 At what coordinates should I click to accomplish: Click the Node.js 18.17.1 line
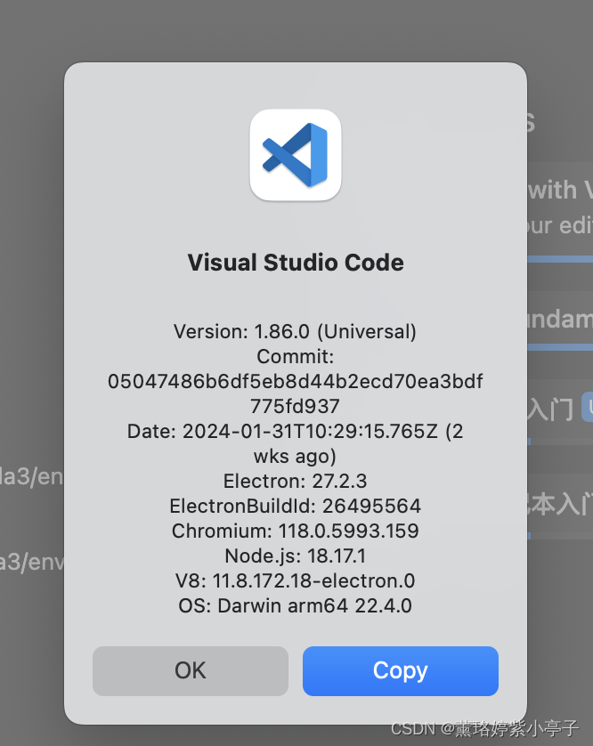[x=295, y=555]
